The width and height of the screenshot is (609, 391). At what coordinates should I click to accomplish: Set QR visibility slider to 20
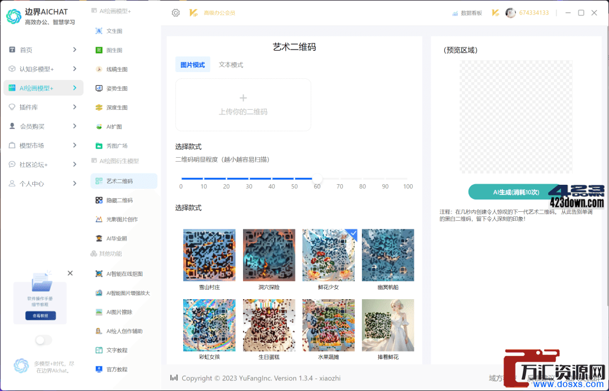[x=227, y=179]
